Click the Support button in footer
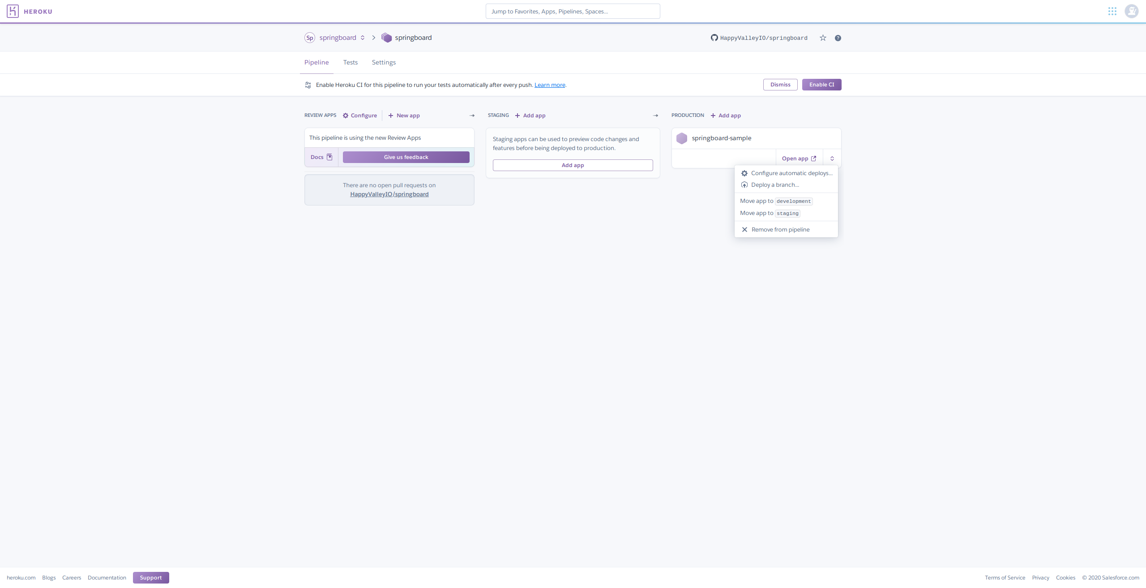Viewport: 1146px width, 588px height. click(151, 578)
